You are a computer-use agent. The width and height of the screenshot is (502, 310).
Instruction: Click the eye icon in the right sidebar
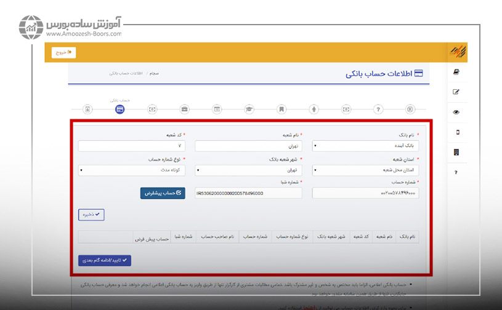[456, 112]
